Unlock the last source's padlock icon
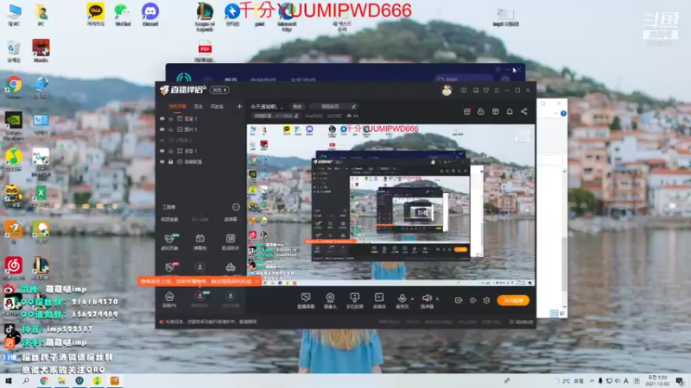 coord(170,162)
